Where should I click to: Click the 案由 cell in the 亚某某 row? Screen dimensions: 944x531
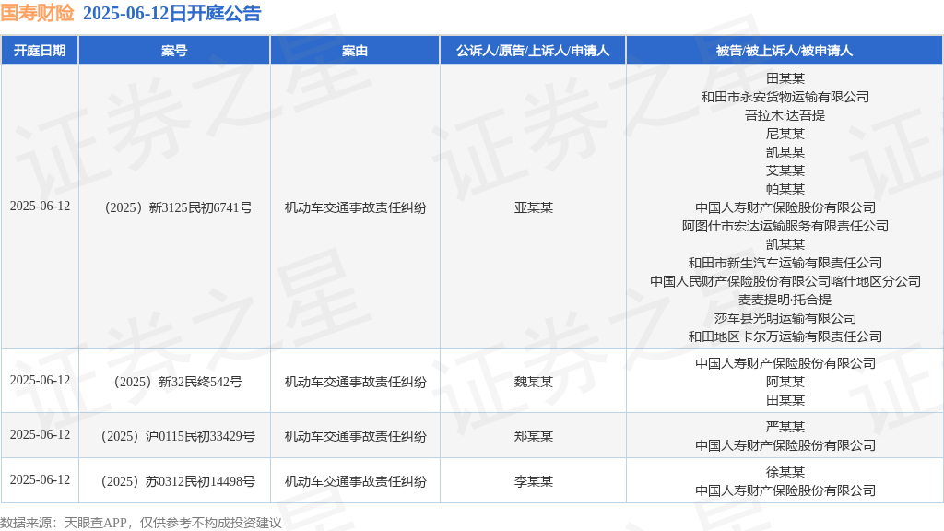(355, 207)
